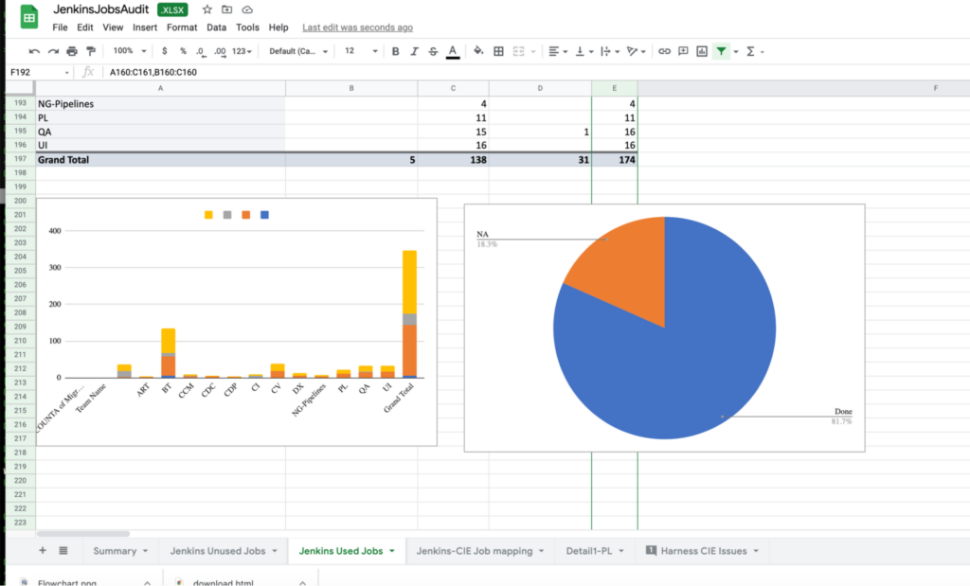This screenshot has width=970, height=586.
Task: Format as currency with dollar icon
Action: click(x=164, y=51)
